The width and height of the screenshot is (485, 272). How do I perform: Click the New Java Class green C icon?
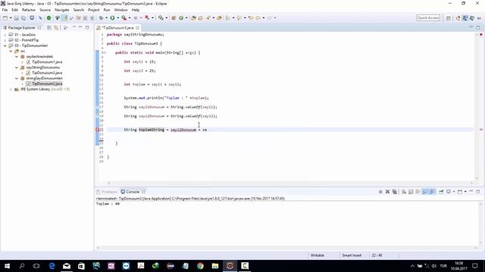coord(181,18)
